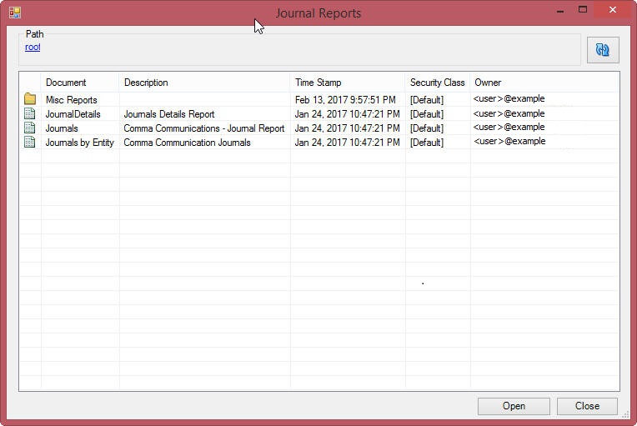Image resolution: width=637 pixels, height=426 pixels.
Task: Click the owner cell in Misc Reports row
Action: click(x=509, y=98)
